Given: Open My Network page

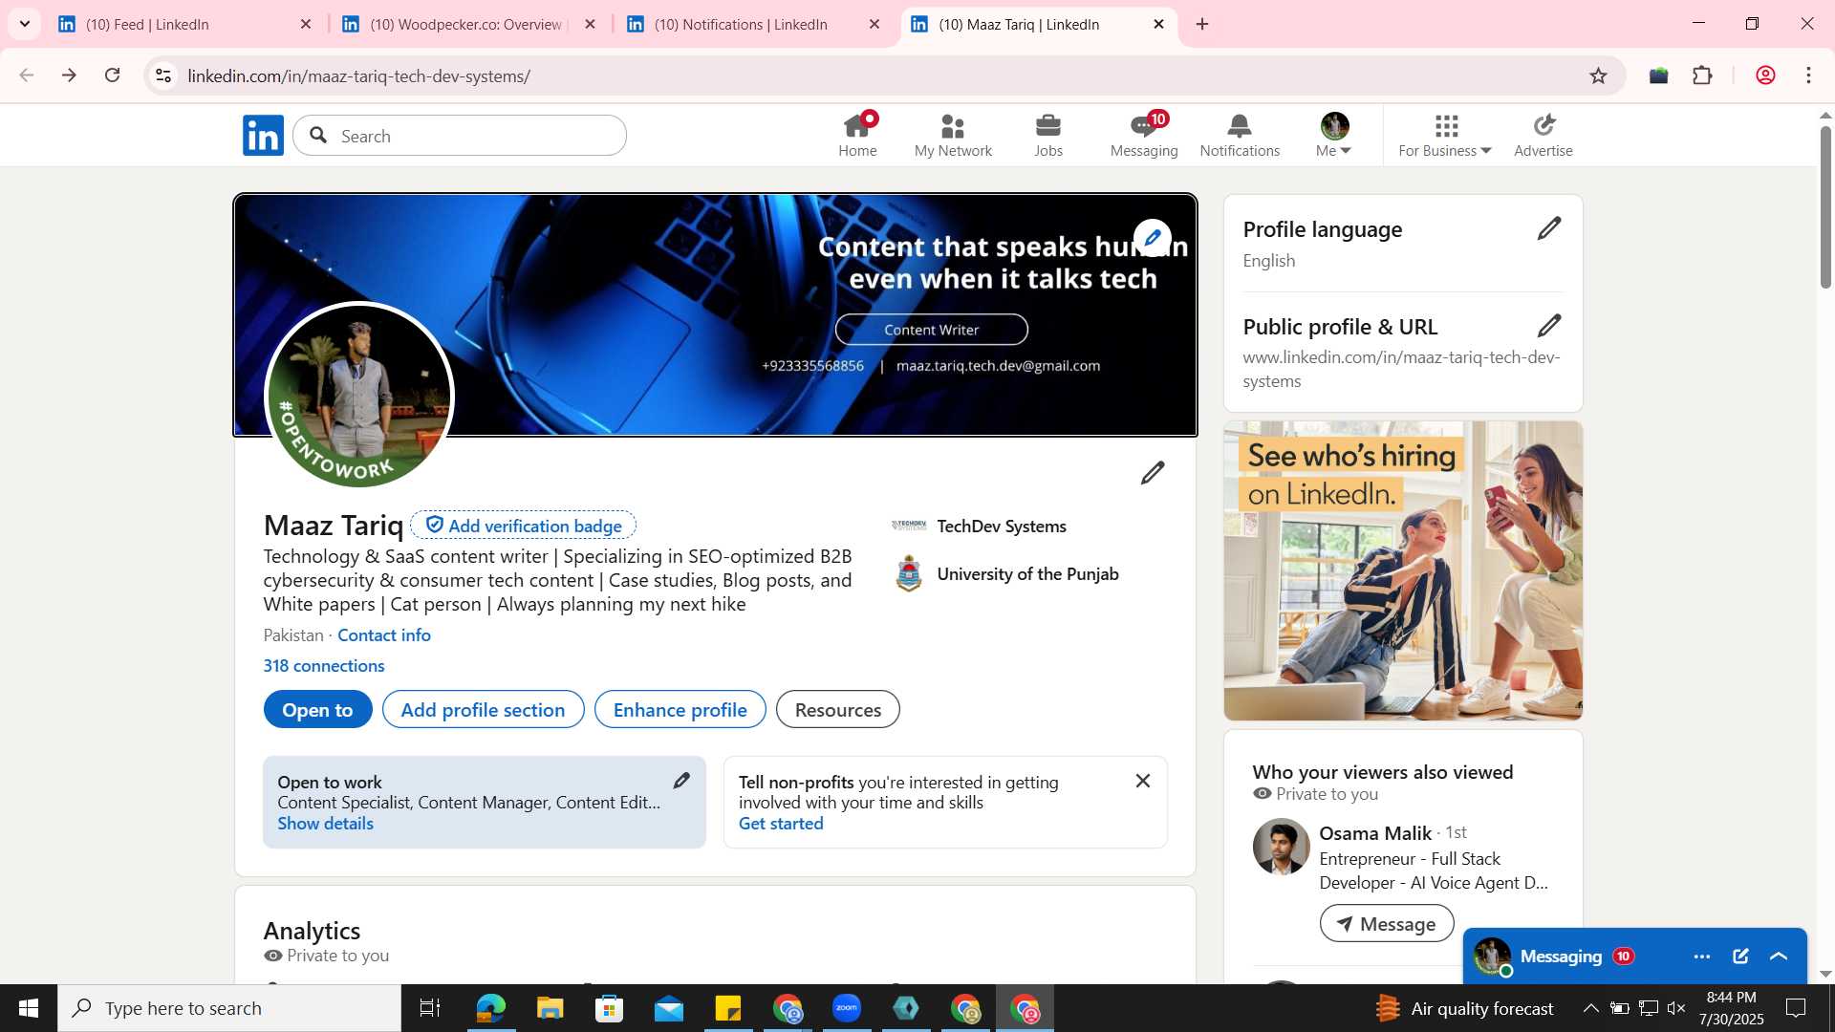Looking at the screenshot, I should [953, 135].
